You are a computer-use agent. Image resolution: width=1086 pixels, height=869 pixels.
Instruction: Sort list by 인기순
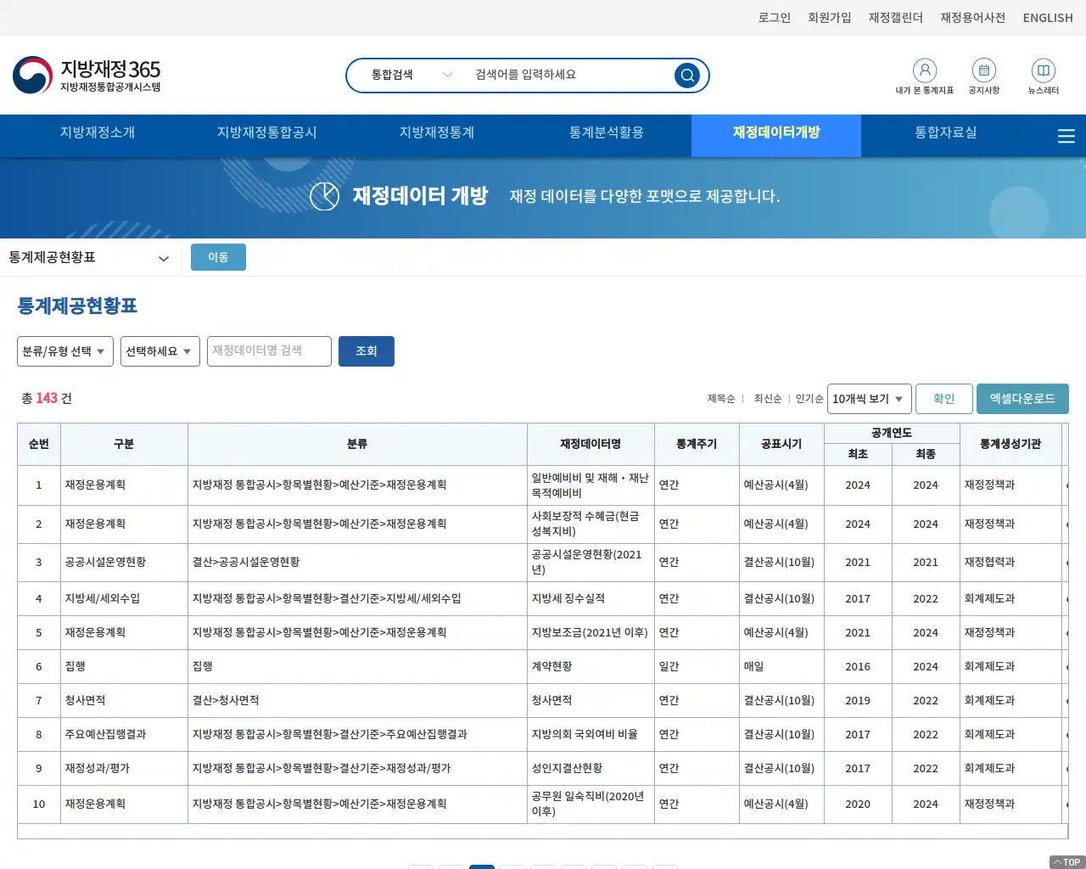[809, 399]
